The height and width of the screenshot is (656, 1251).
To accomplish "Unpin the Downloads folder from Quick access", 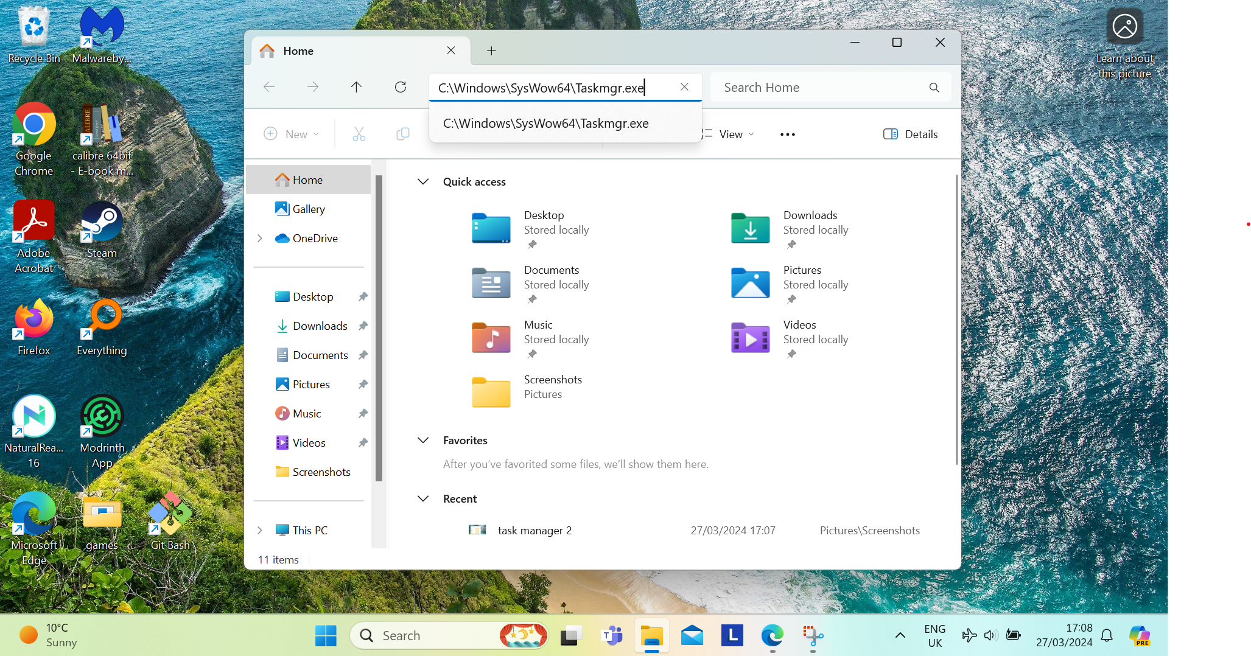I will tap(791, 244).
